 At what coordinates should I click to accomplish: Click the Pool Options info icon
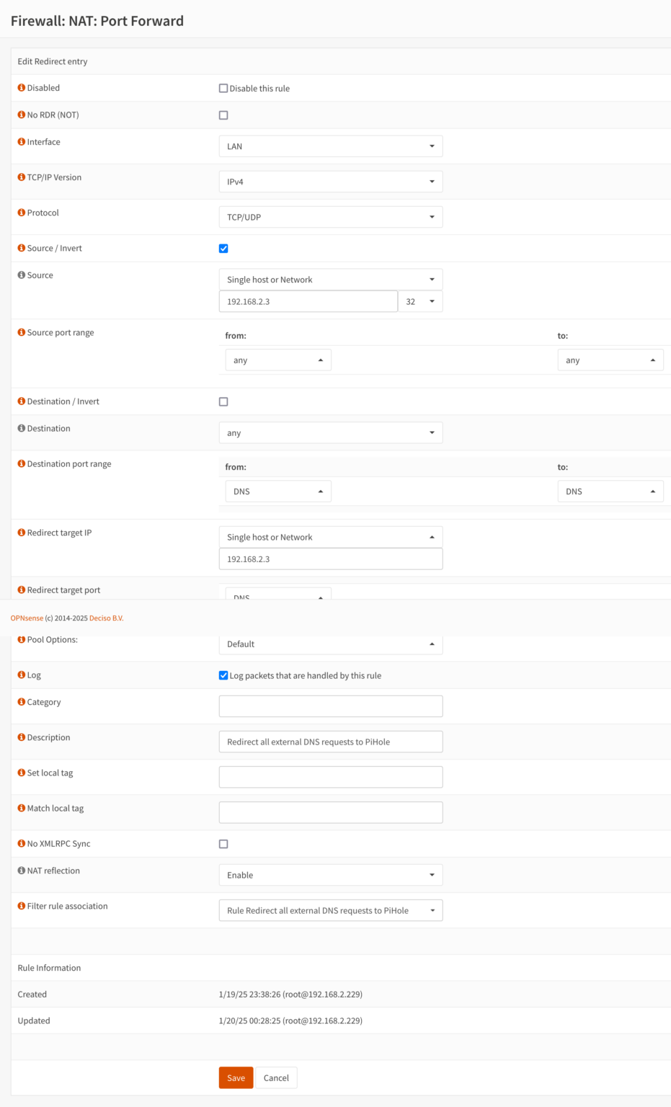click(x=21, y=639)
